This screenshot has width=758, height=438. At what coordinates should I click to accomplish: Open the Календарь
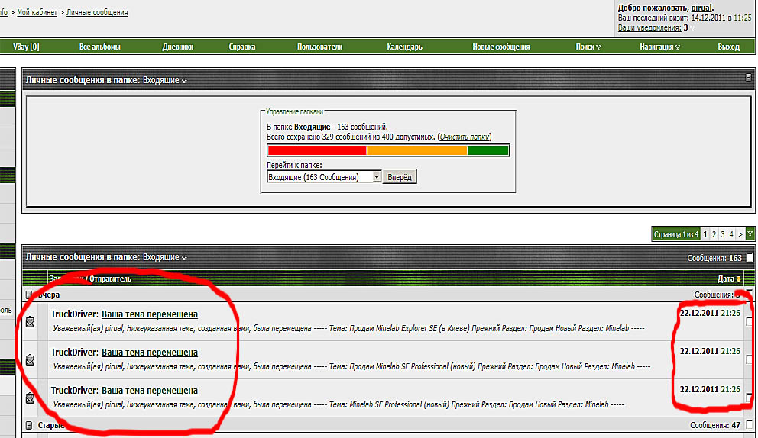[405, 47]
